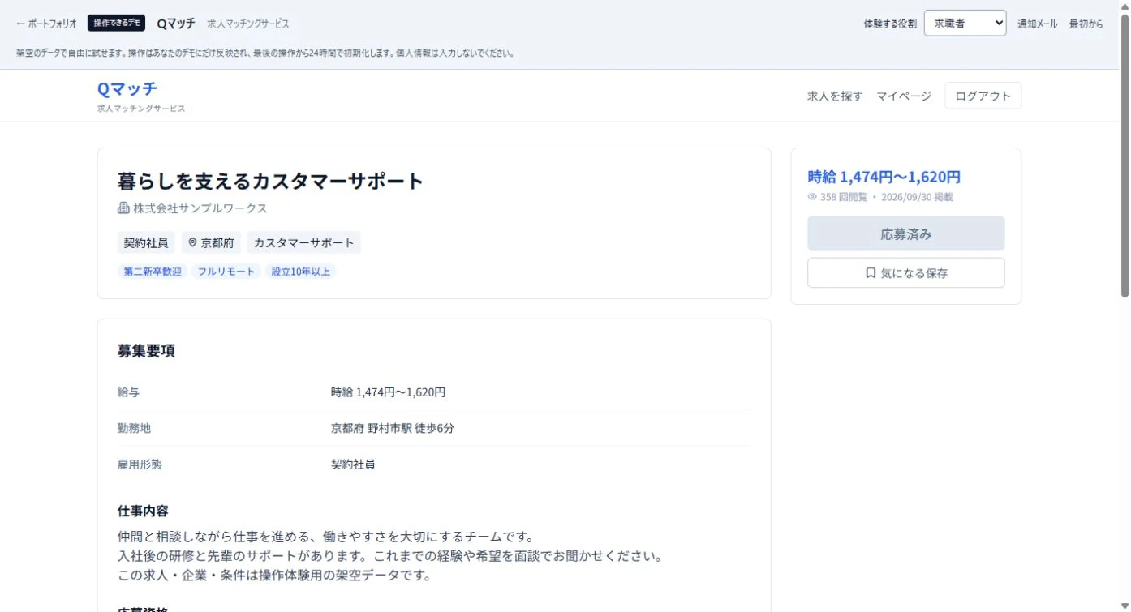Image resolution: width=1131 pixels, height=612 pixels.
Task: Click the 応募済み button
Action: (x=905, y=233)
